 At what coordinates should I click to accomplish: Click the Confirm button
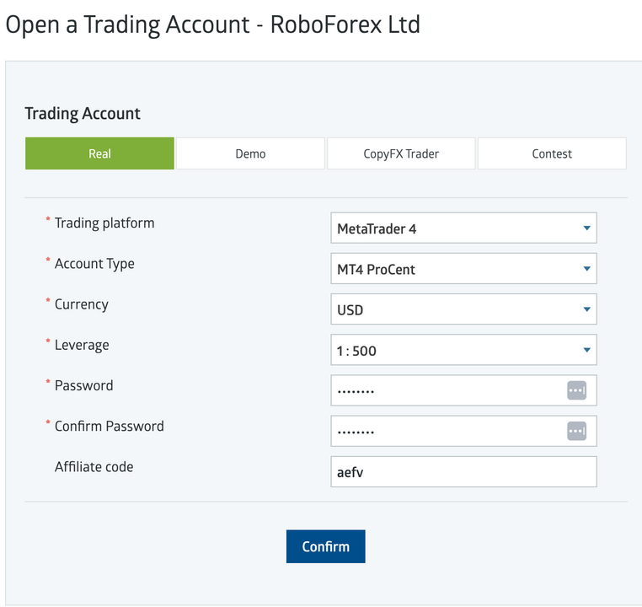[x=325, y=546]
